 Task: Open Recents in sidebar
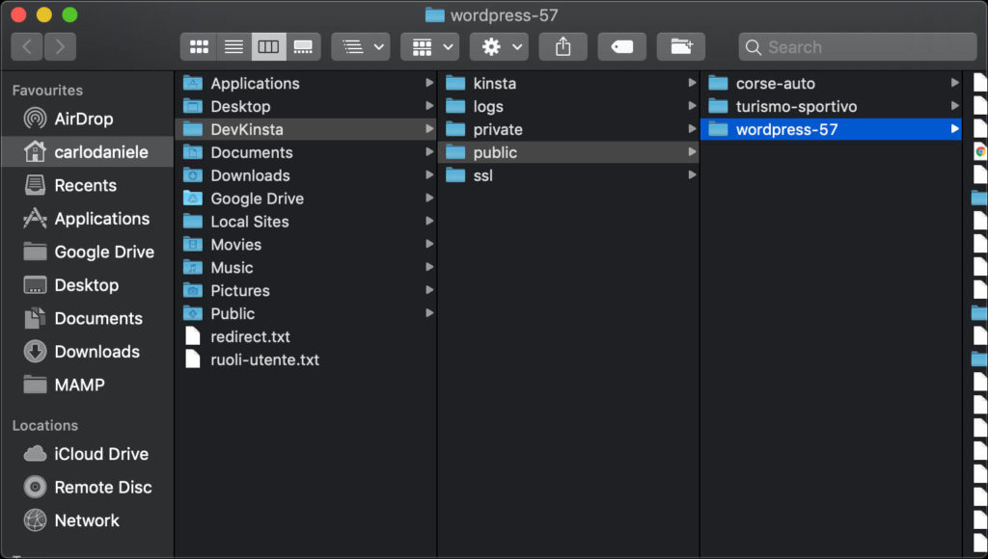87,185
